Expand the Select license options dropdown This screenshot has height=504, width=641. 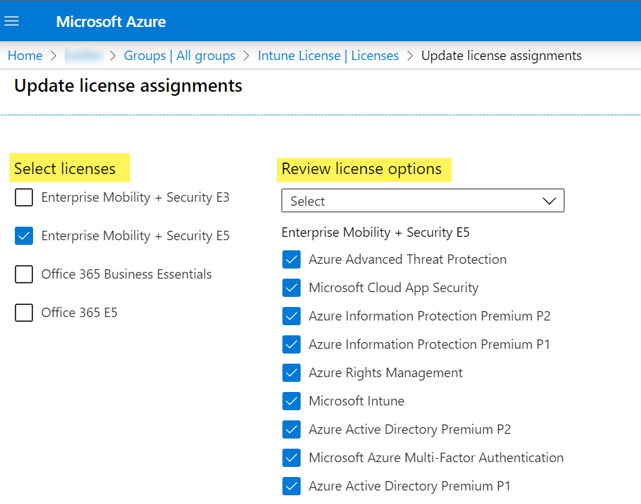[422, 201]
